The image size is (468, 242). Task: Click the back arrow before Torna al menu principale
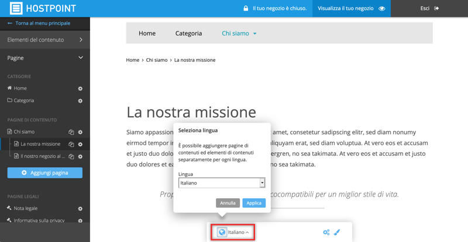tap(10, 23)
